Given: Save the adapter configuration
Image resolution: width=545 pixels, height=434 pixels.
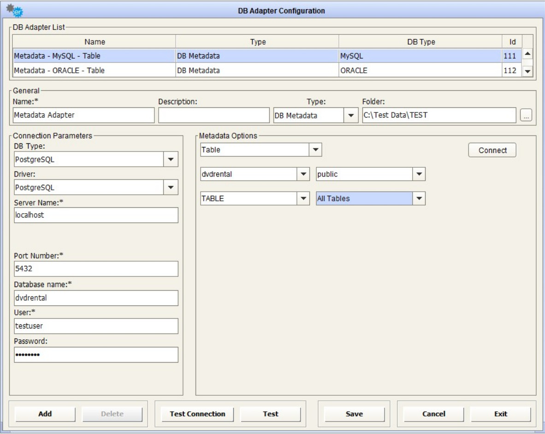Looking at the screenshot, I should click(354, 414).
